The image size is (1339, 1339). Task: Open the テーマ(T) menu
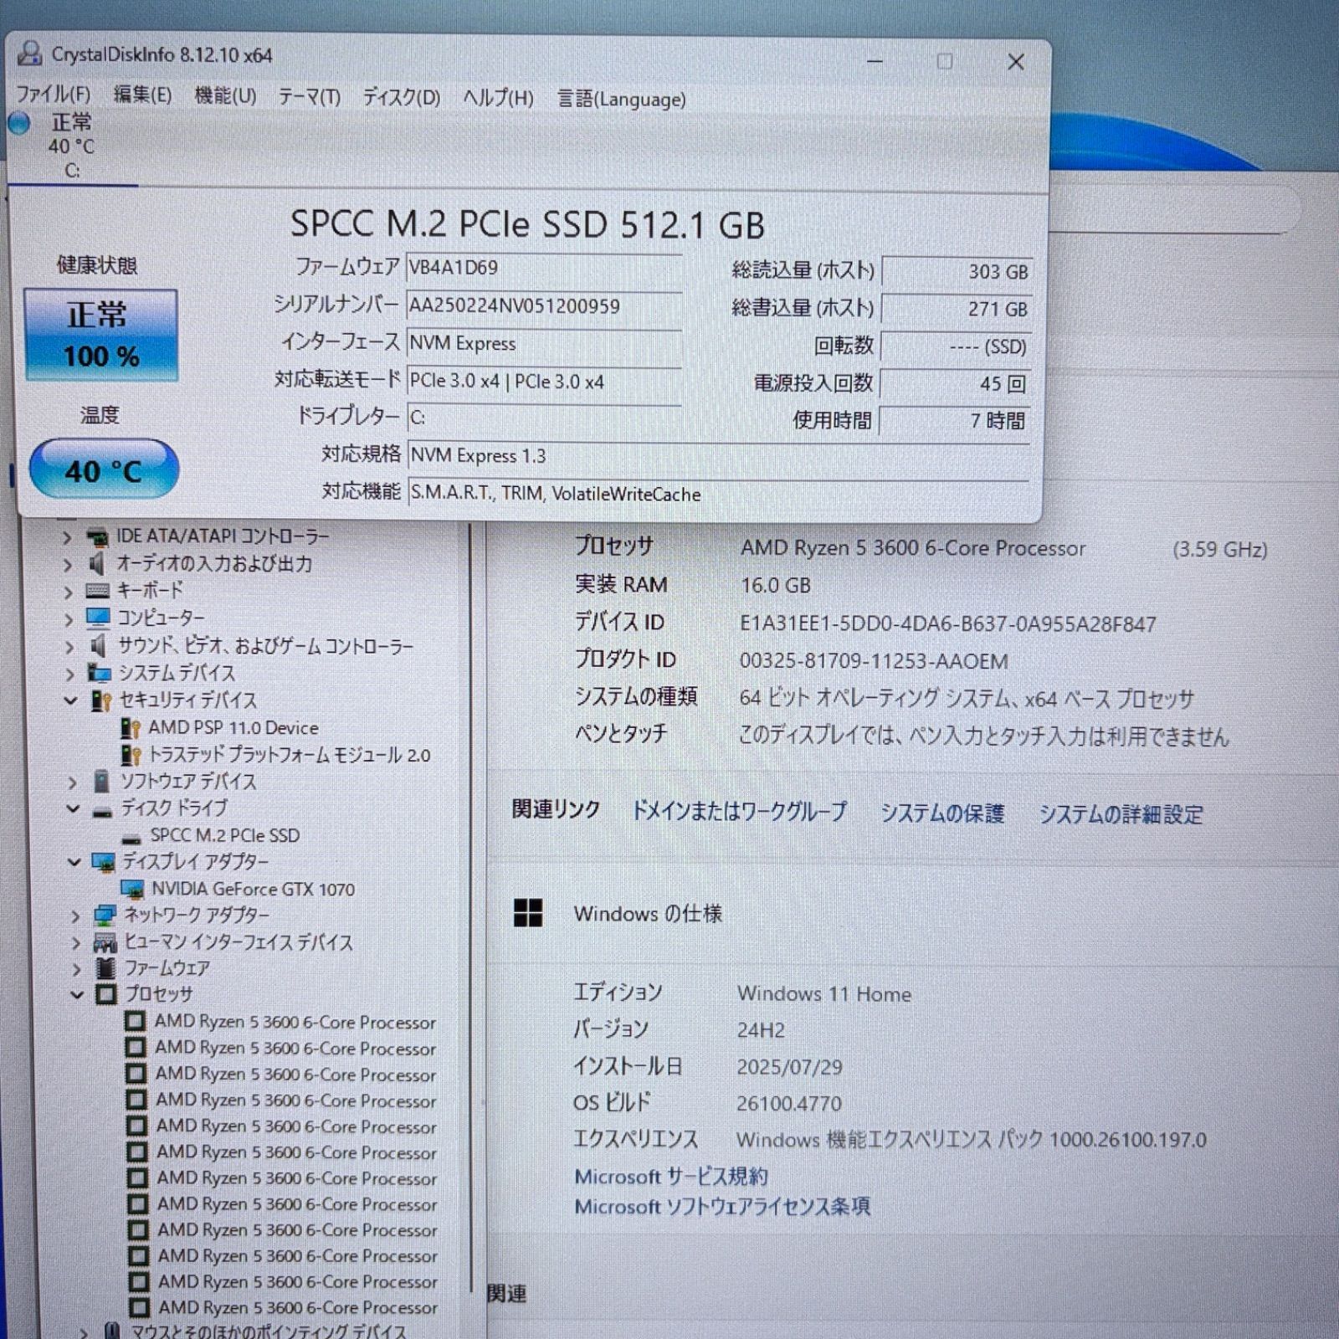point(310,96)
